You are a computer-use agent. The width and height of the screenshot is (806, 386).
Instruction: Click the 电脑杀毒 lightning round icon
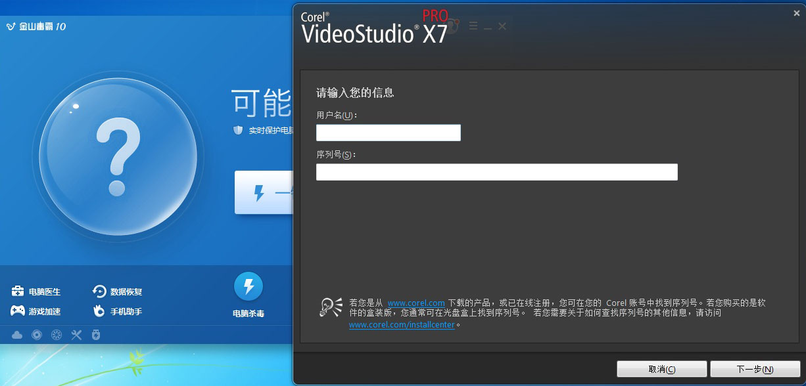click(249, 287)
